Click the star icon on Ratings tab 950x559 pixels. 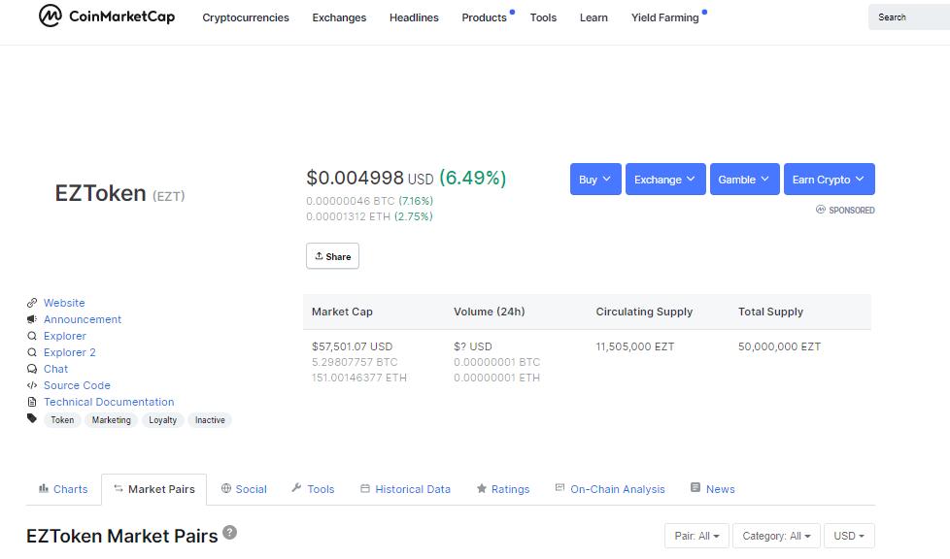point(482,488)
